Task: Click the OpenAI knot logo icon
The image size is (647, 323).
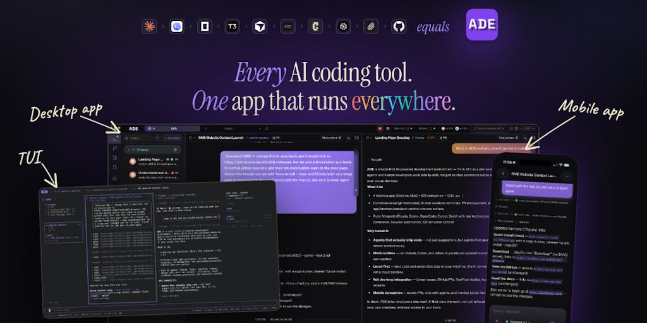Action: pyautogui.click(x=343, y=26)
